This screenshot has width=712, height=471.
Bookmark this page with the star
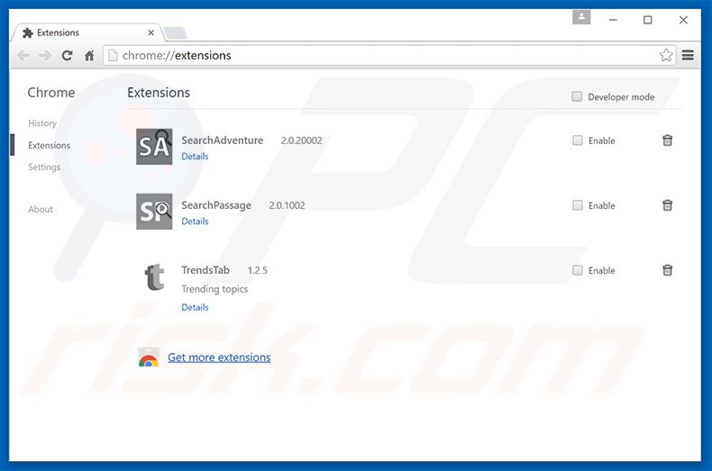pos(666,55)
